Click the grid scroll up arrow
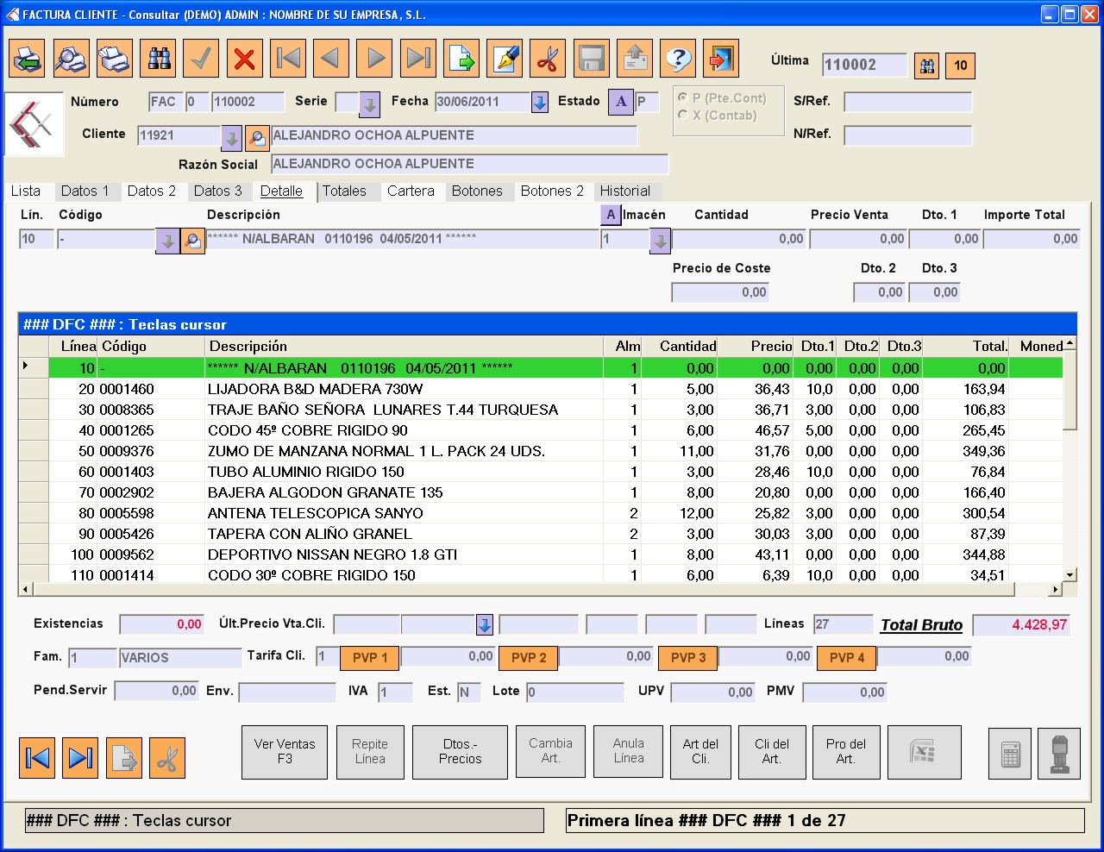This screenshot has height=852, width=1104. [1070, 344]
